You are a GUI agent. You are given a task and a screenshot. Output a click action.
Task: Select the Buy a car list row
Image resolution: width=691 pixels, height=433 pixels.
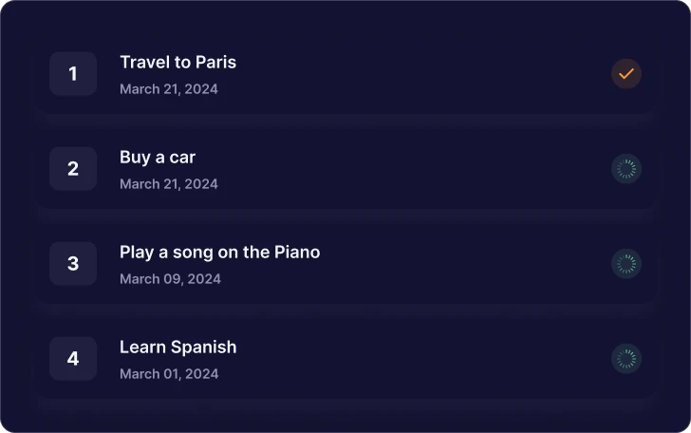pyautogui.click(x=345, y=168)
